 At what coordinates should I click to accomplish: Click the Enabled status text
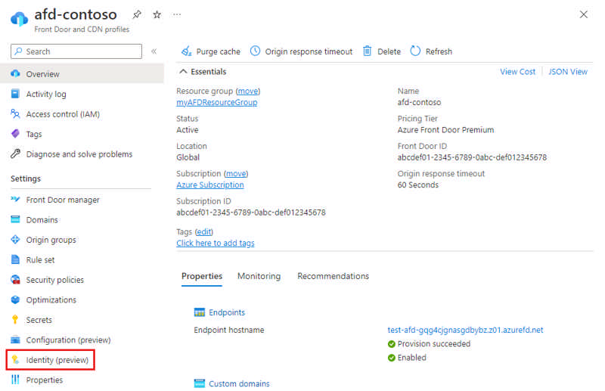point(411,358)
